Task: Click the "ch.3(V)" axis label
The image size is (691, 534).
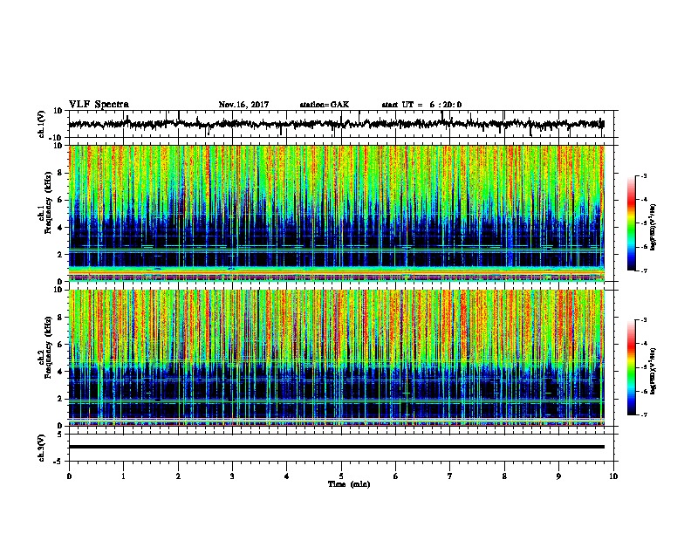Action: pyautogui.click(x=42, y=448)
